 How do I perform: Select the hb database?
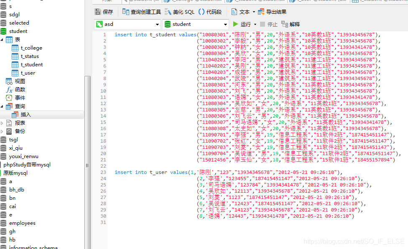tap(12, 240)
